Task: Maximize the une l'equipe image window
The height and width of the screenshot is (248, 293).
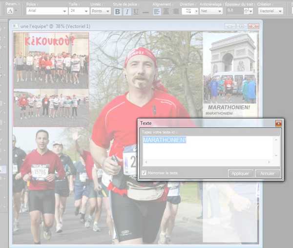Action: [242, 26]
